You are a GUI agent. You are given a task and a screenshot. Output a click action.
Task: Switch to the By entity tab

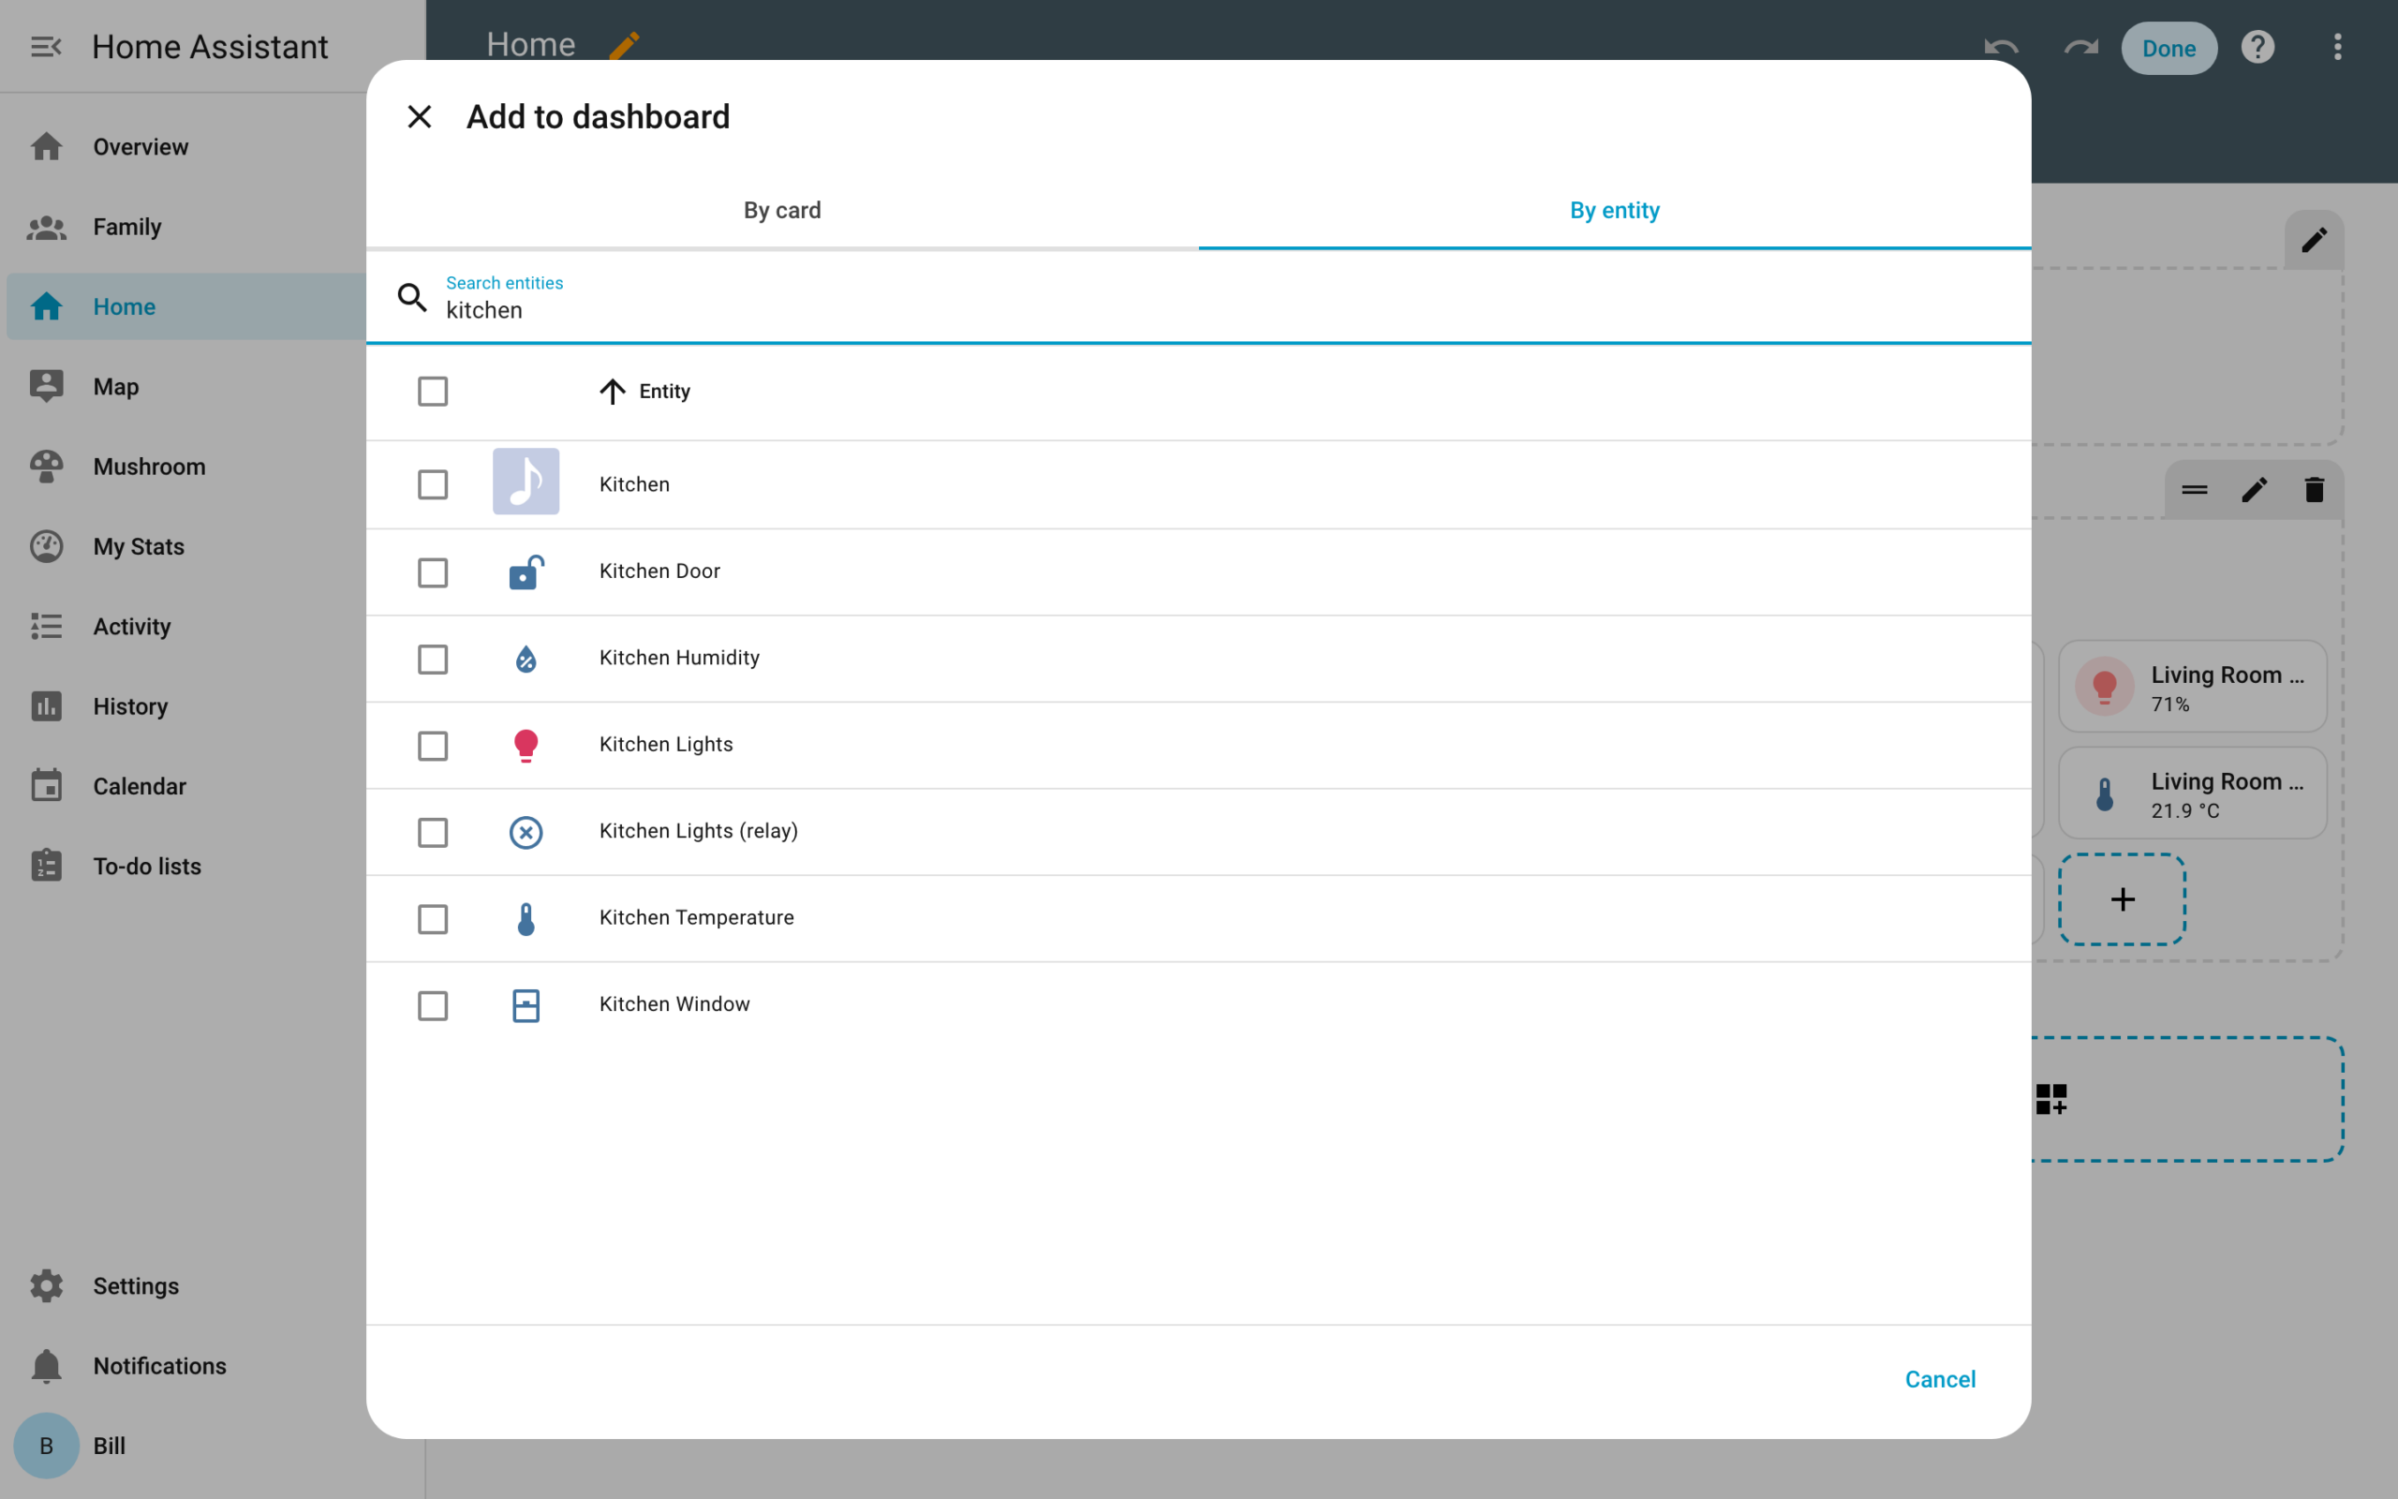(1614, 210)
